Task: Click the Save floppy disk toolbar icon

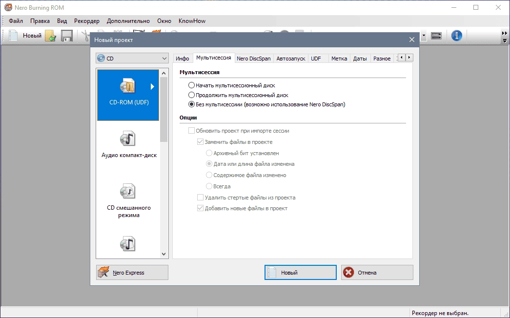Action: (67, 36)
